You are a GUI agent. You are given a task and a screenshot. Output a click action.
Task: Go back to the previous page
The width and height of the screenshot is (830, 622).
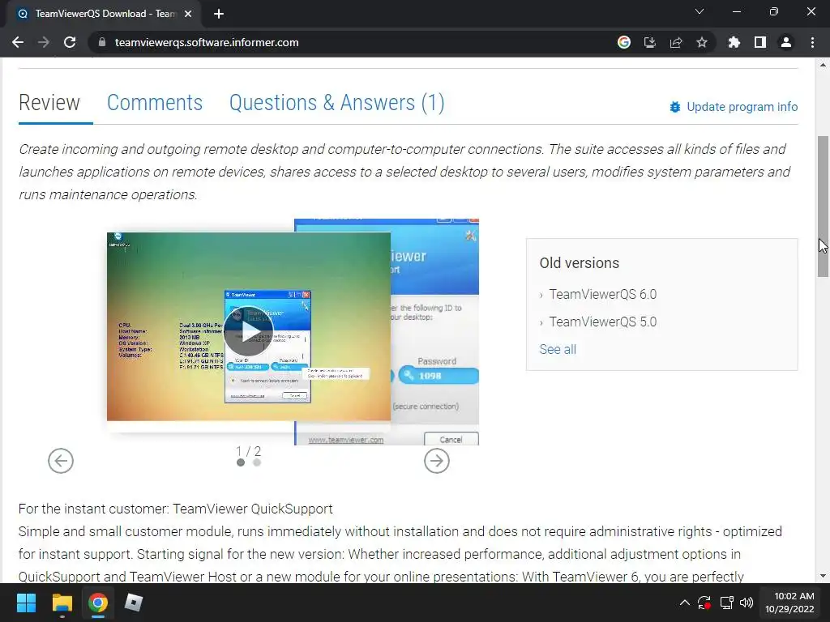18,42
